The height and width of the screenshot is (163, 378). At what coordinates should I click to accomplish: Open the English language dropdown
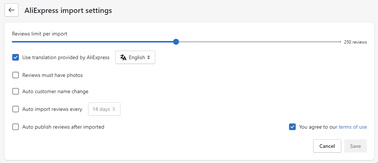point(135,57)
